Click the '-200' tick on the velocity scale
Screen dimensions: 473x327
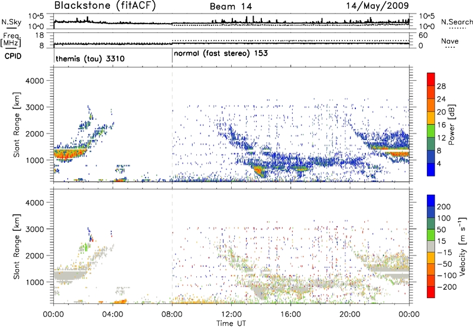[x=446, y=287]
